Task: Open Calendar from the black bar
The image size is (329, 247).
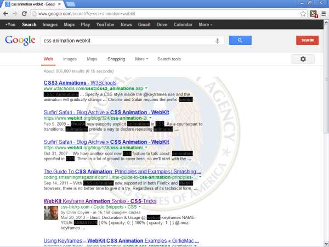Action: pyautogui.click(x=183, y=25)
